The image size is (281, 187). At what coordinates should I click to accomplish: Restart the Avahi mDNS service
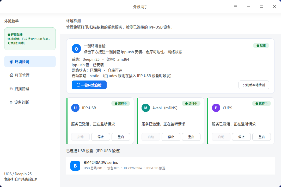click(191, 137)
